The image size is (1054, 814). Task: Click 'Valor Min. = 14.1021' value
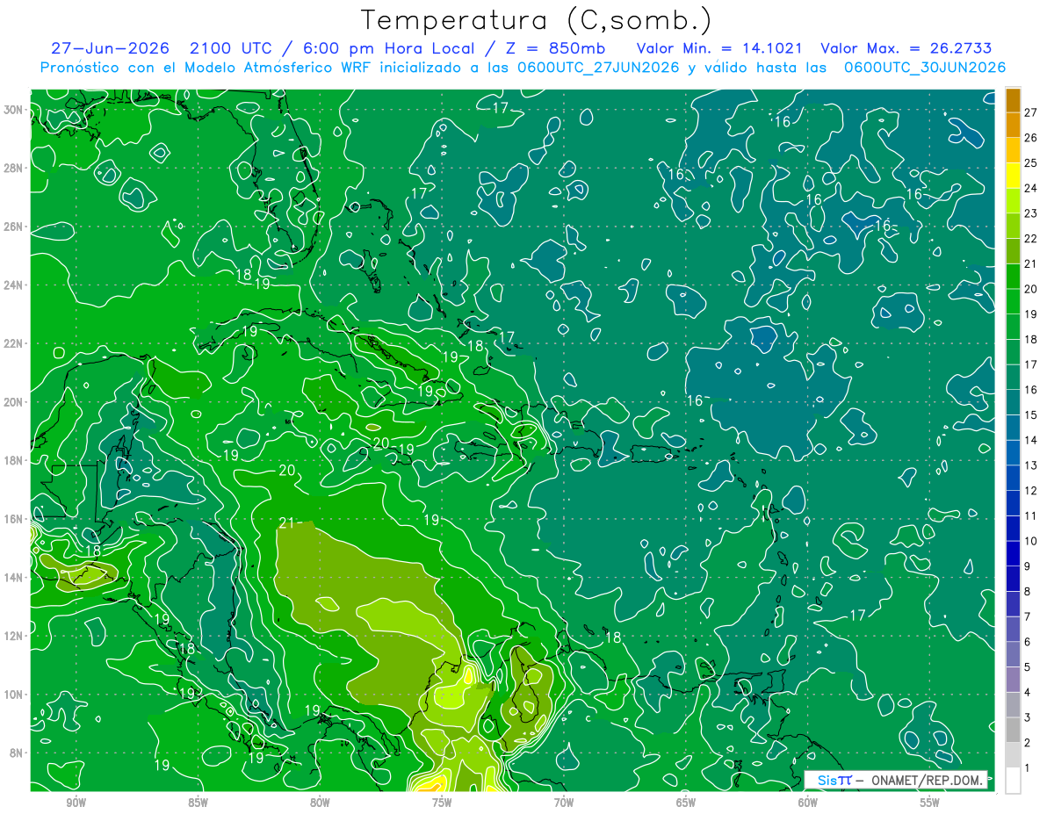(719, 48)
